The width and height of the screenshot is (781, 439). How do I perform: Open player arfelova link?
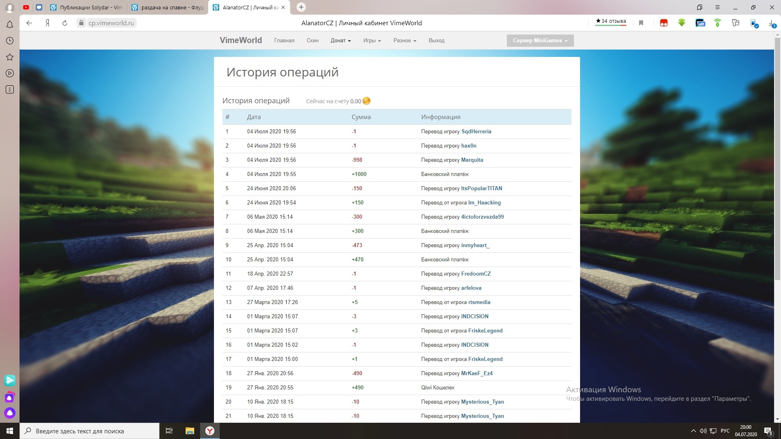[471, 288]
